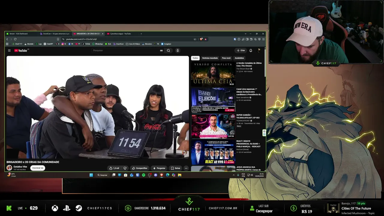Click the Criar button
The height and width of the screenshot is (216, 384).
pos(241,50)
